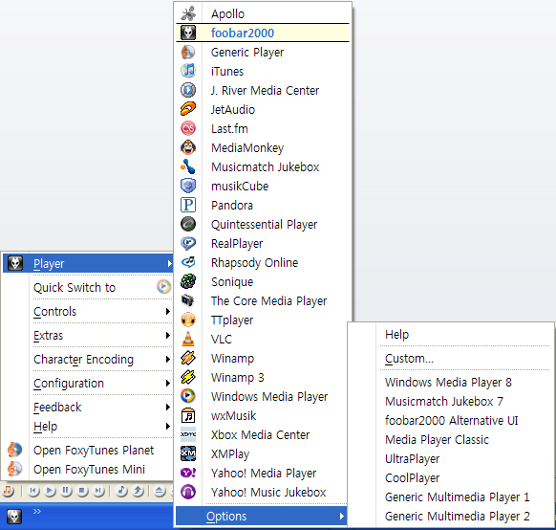Click the Sonique icon
Viewport: 556px width, 530px height.
click(188, 281)
